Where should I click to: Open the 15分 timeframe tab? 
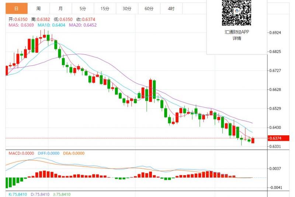click(x=105, y=9)
